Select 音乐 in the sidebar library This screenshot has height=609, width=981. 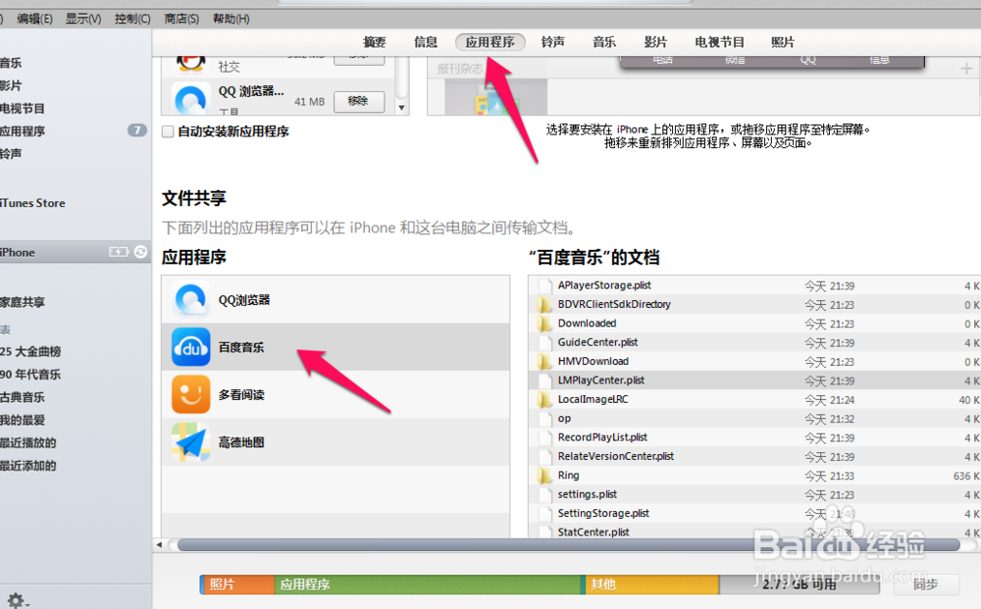click(x=11, y=63)
